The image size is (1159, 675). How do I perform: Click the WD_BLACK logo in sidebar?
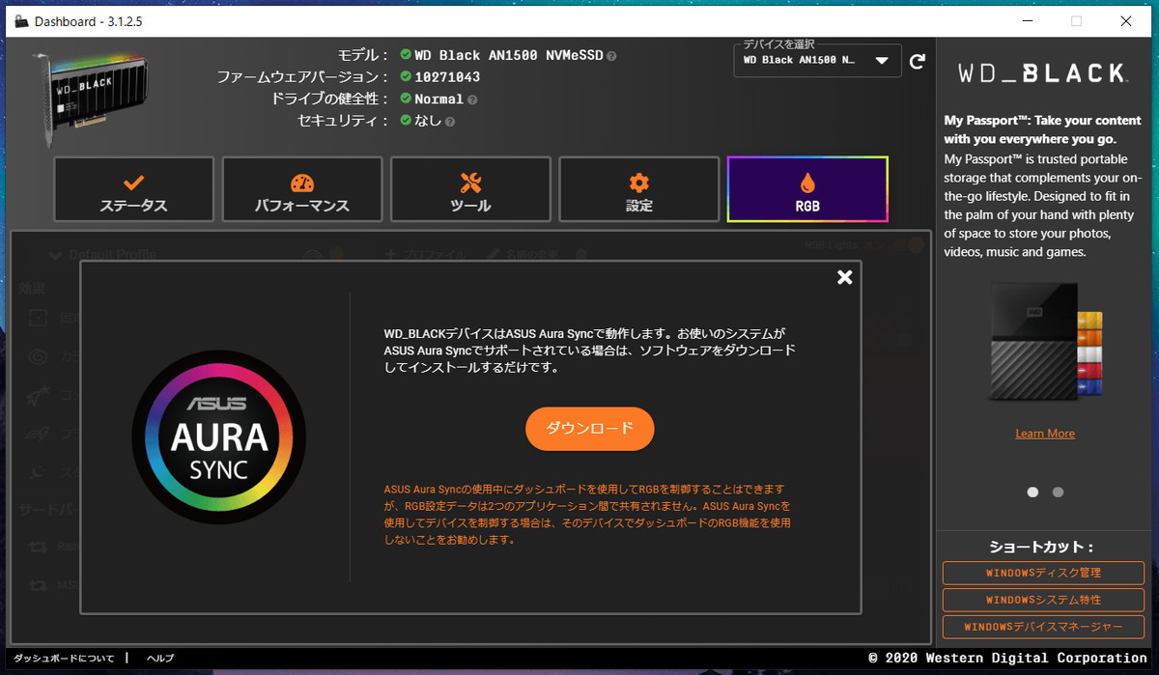pyautogui.click(x=1041, y=73)
